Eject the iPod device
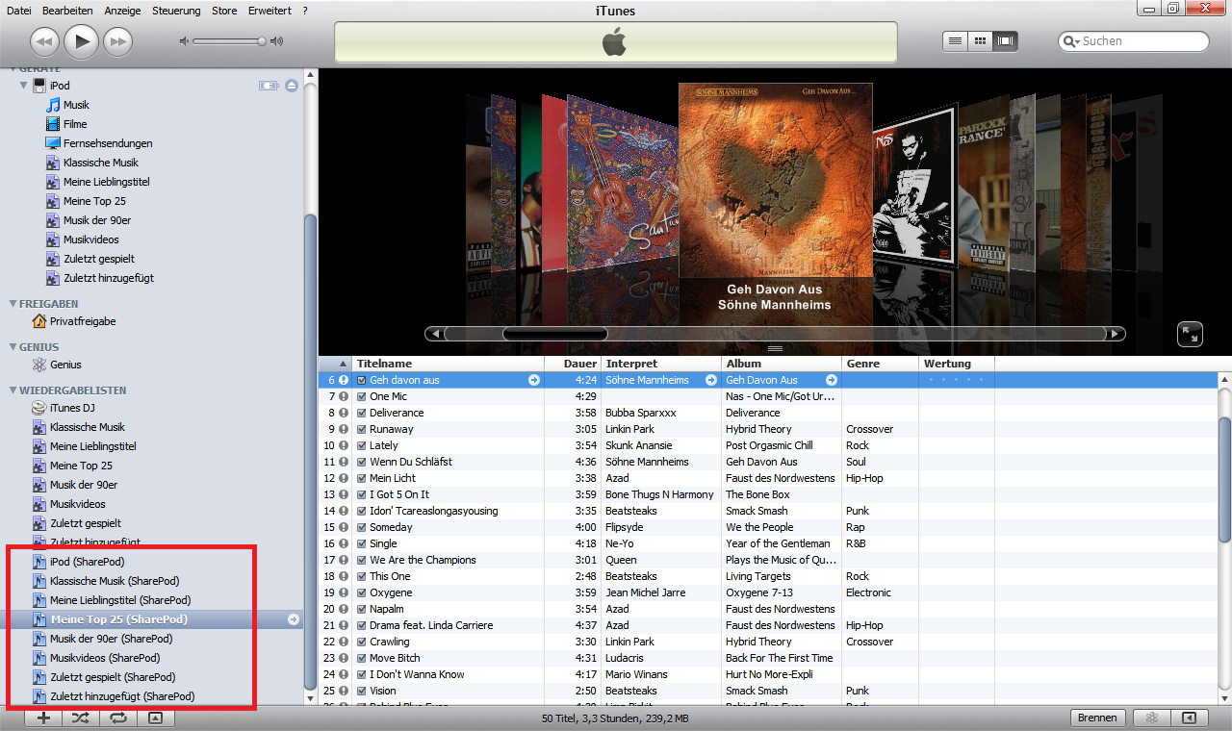Image resolution: width=1232 pixels, height=731 pixels. [x=292, y=86]
